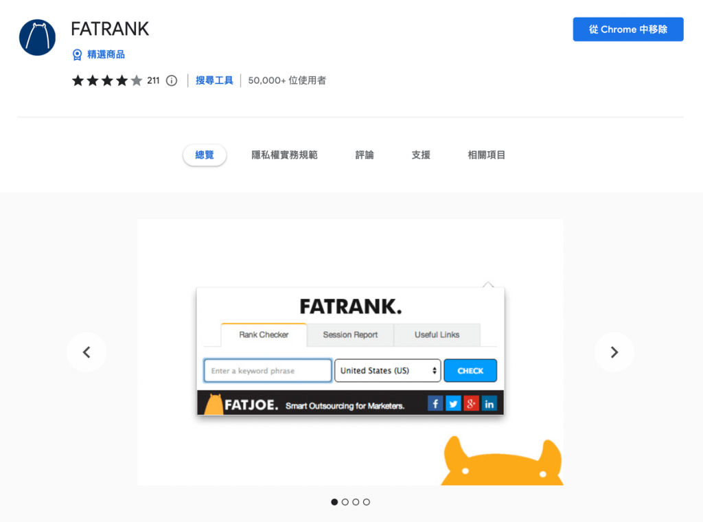
Task: Select the Useful Links tab
Action: [437, 334]
